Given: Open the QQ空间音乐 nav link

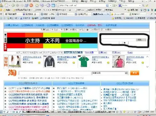Looking at the screenshot, I should (x=67, y=25).
